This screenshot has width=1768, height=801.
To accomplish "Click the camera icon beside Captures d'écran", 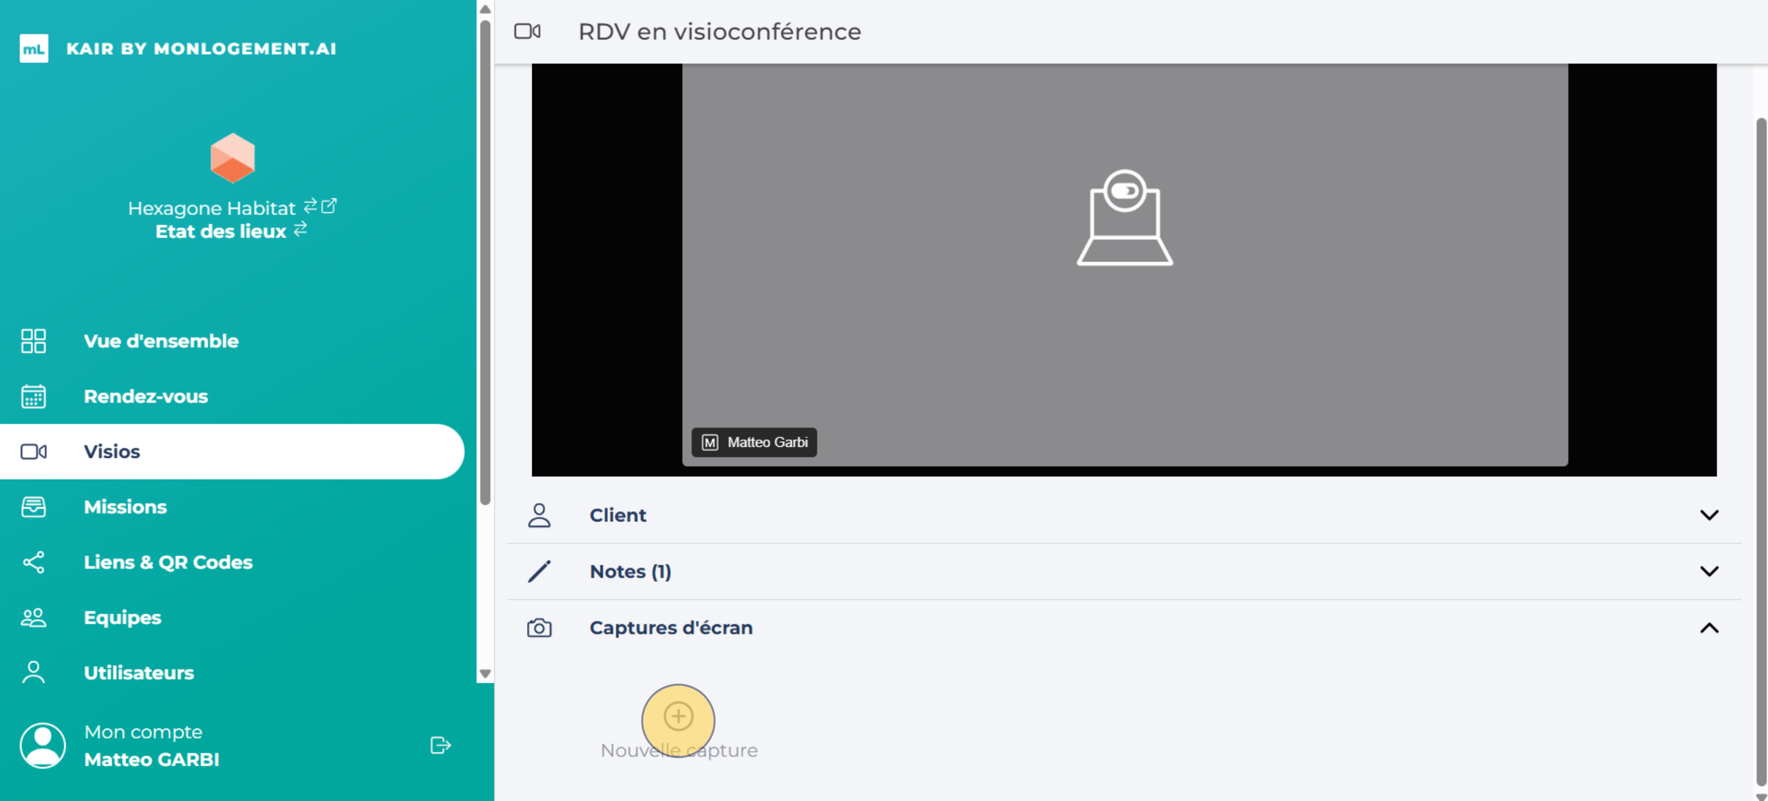I will [x=539, y=628].
